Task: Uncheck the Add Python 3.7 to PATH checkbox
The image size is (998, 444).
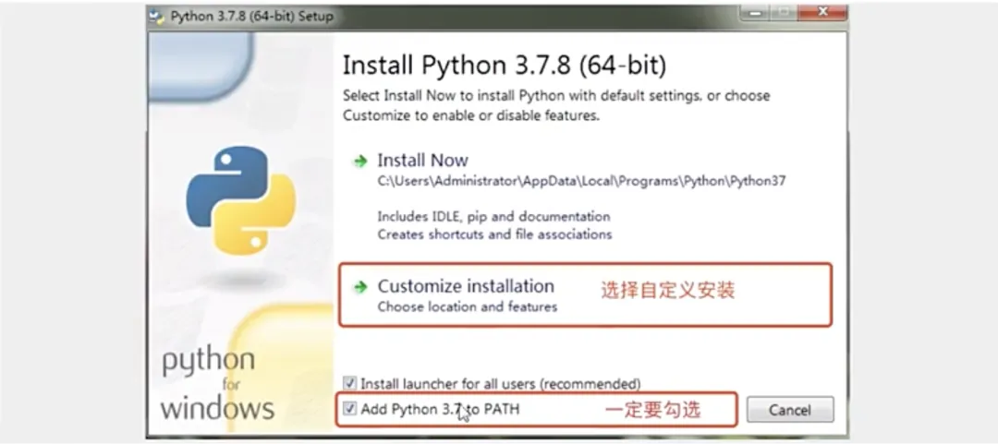Action: 349,408
